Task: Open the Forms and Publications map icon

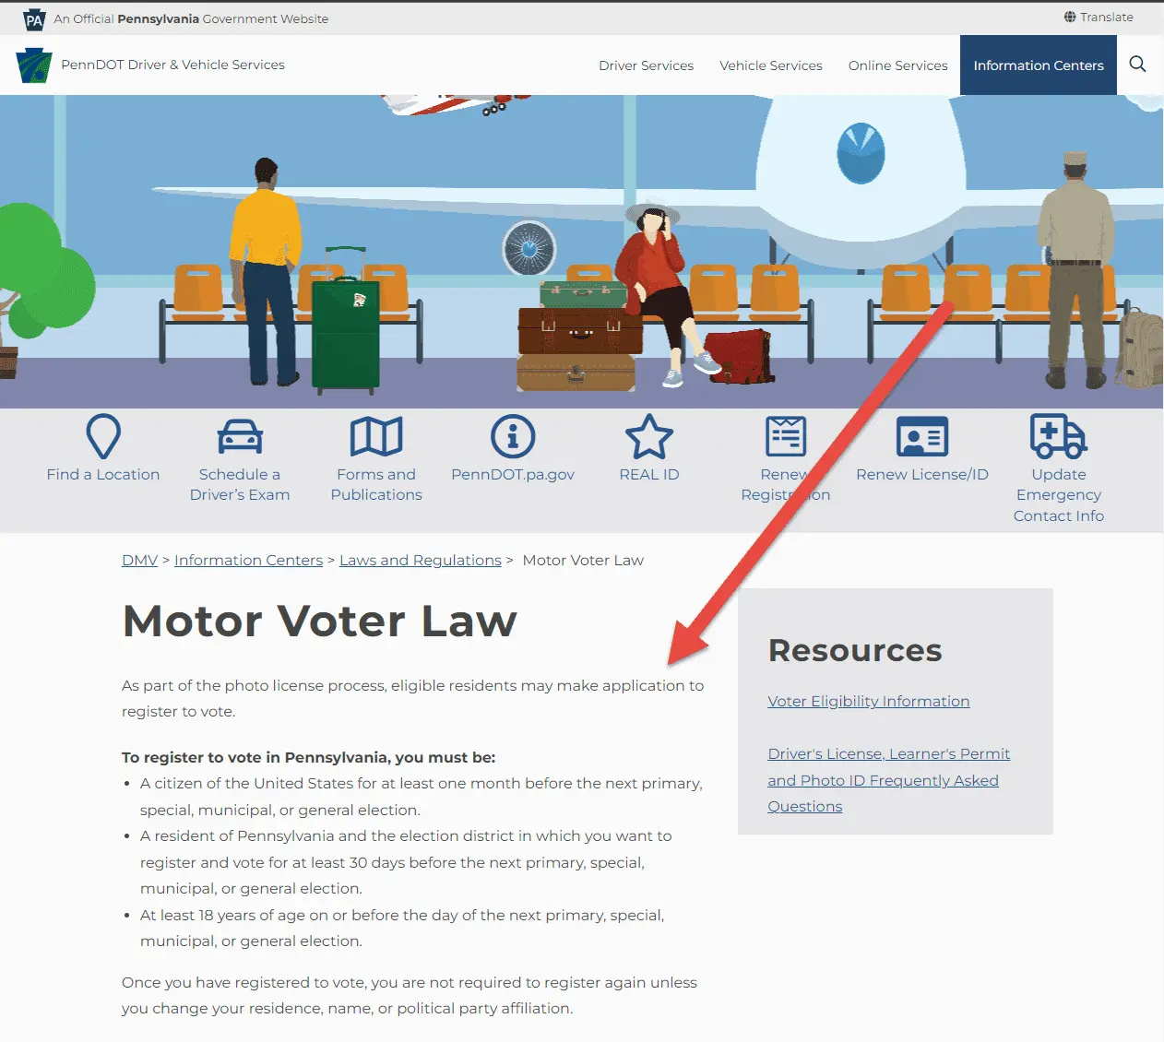Action: [376, 436]
